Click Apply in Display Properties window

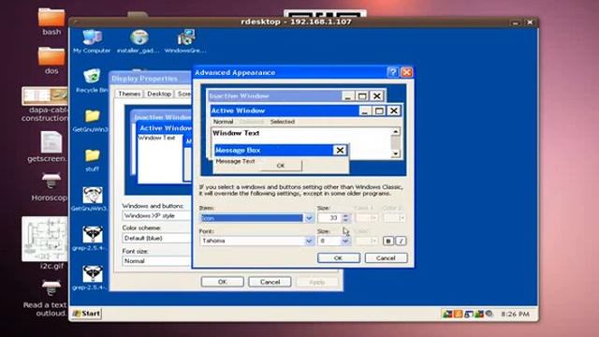coord(316,282)
